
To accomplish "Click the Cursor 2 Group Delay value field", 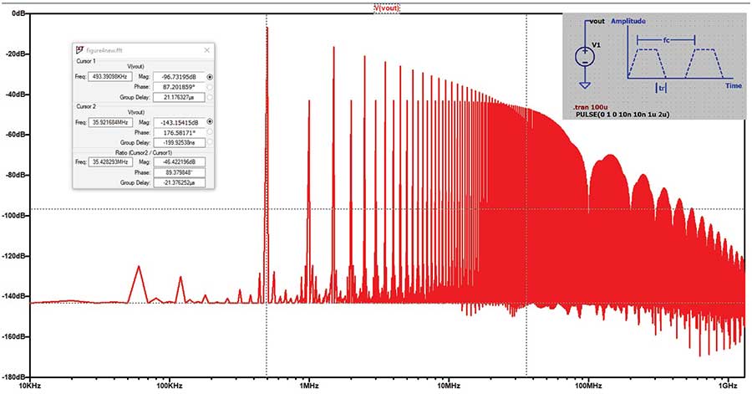I will pyautogui.click(x=177, y=142).
